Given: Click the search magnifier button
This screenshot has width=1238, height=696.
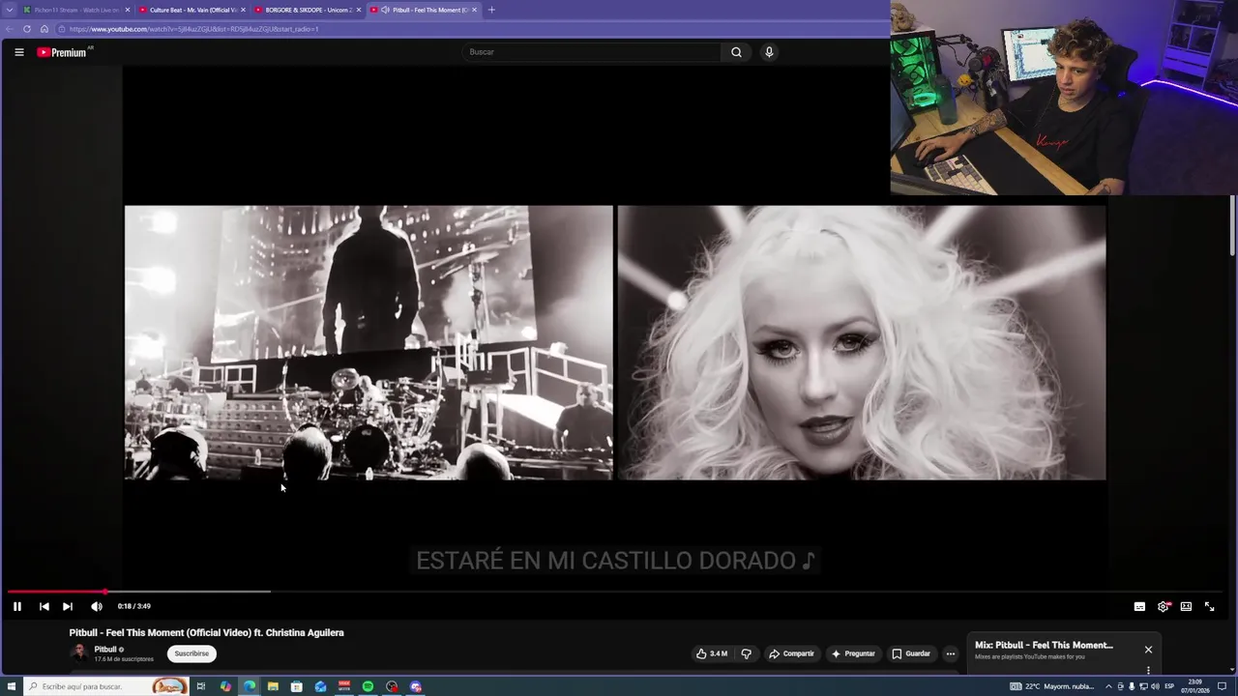Looking at the screenshot, I should point(736,52).
